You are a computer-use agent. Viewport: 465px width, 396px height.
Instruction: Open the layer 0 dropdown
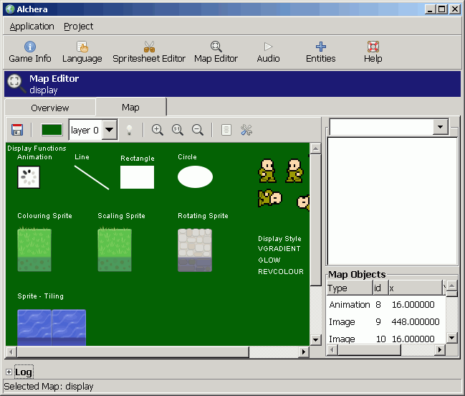pos(110,130)
